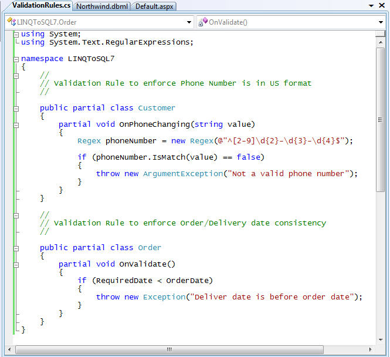Click the vertical scrollbar thumb
This screenshot has width=390, height=357.
(x=380, y=120)
